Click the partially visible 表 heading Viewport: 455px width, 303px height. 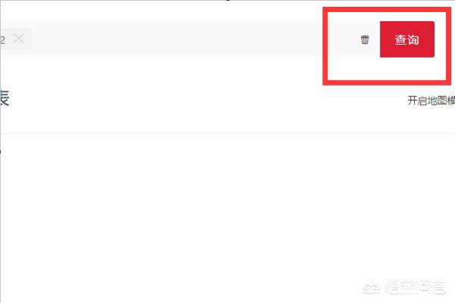(x=5, y=98)
